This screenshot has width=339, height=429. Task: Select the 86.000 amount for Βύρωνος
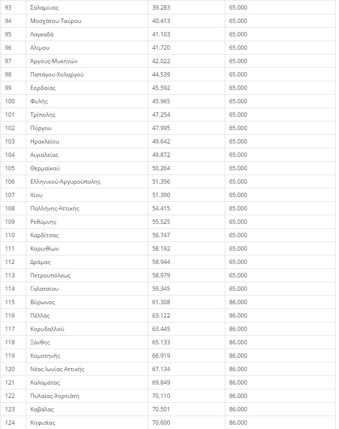[238, 302]
